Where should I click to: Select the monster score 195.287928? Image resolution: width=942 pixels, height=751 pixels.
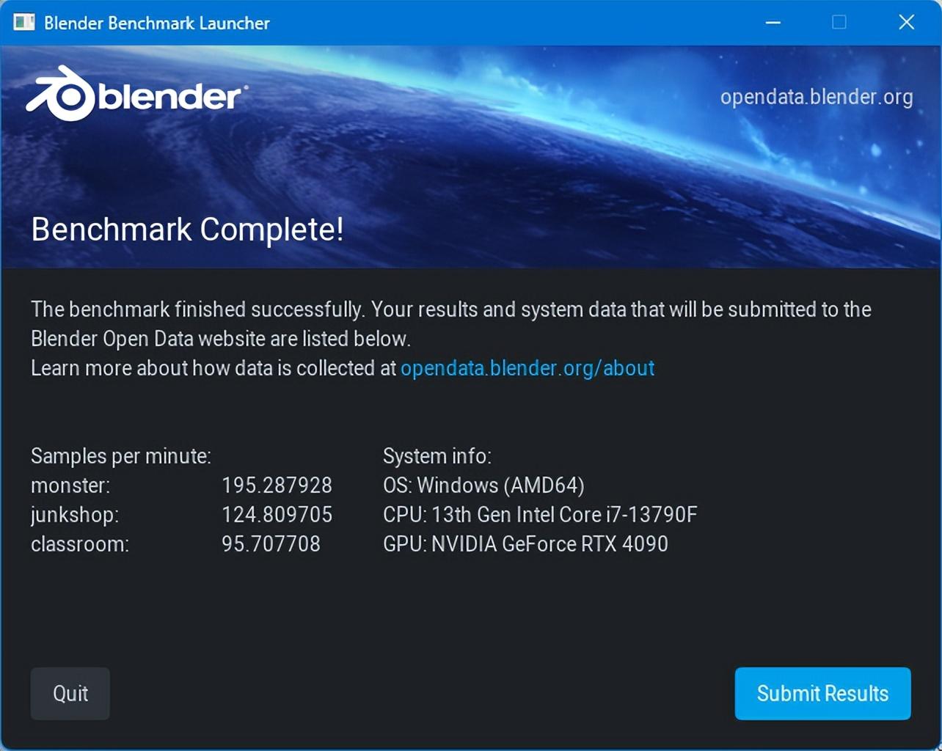tap(277, 485)
